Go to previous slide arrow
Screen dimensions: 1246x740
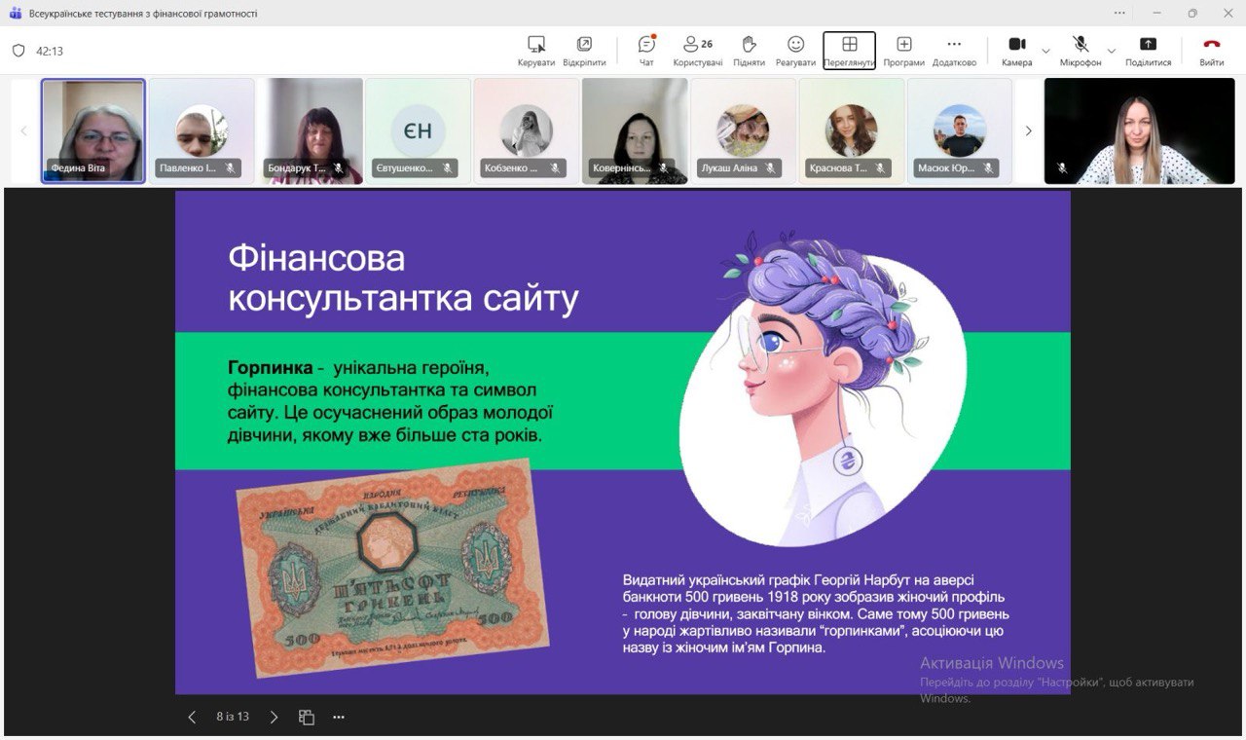pyautogui.click(x=192, y=718)
